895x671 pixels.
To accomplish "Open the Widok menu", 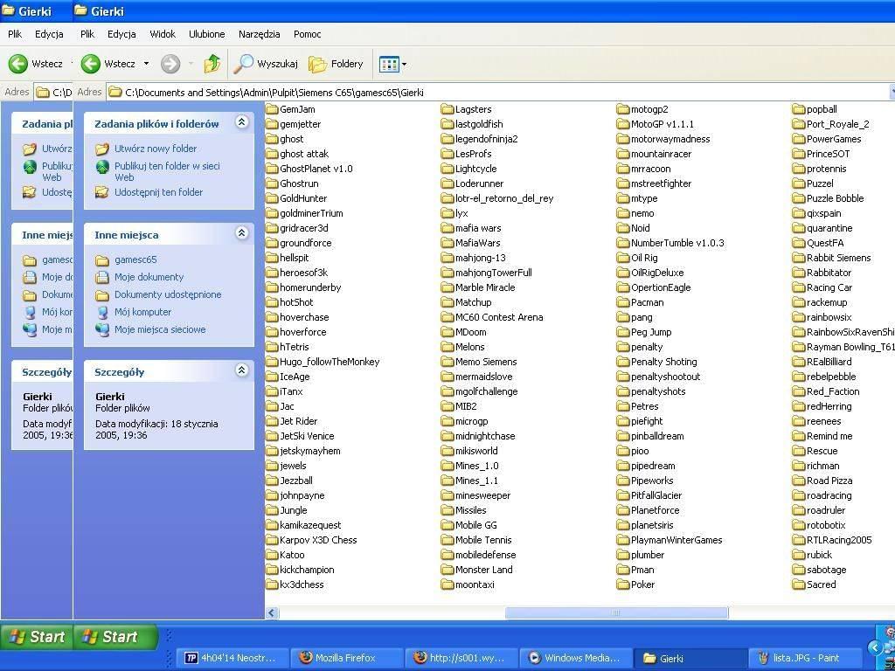I will (x=163, y=34).
